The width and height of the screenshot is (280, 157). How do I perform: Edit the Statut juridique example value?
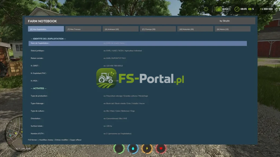tap(122, 51)
